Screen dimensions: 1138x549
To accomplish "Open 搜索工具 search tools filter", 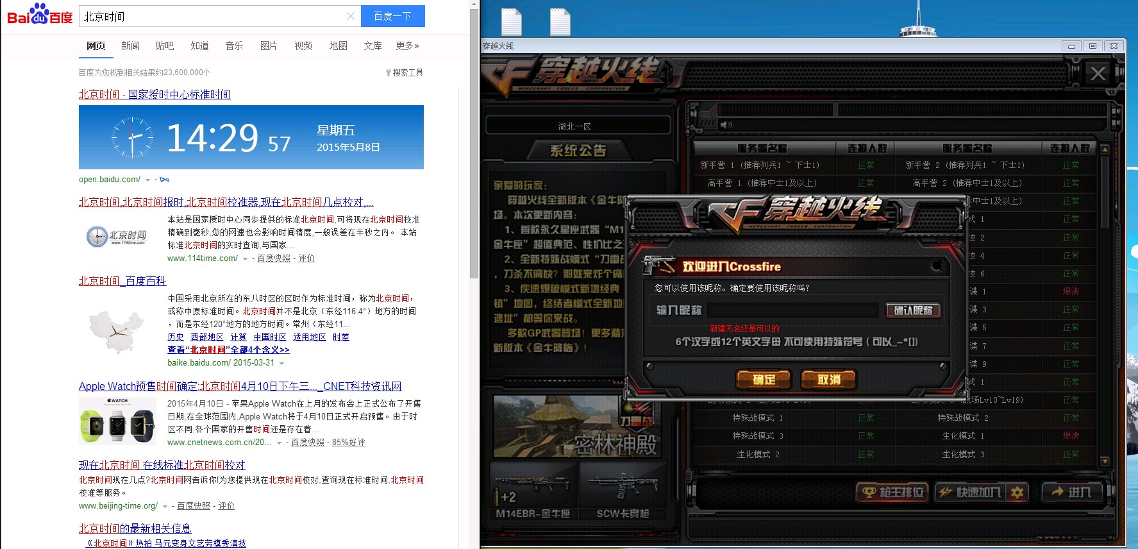I will 405,72.
